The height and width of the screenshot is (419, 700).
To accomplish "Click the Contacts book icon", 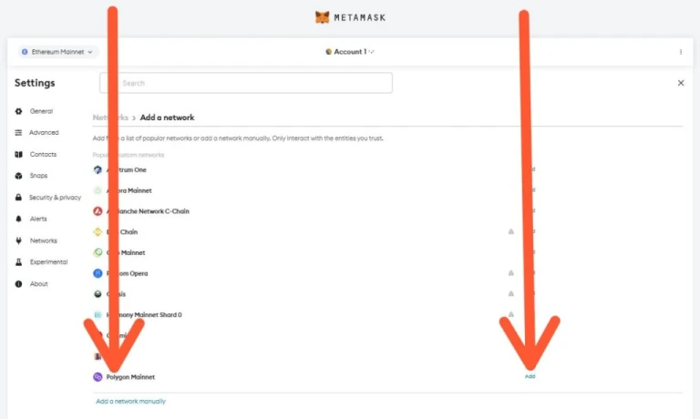I will (x=18, y=154).
